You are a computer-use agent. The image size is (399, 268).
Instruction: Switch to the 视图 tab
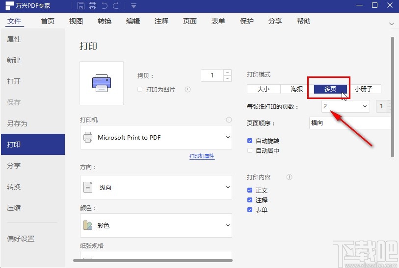tap(76, 21)
